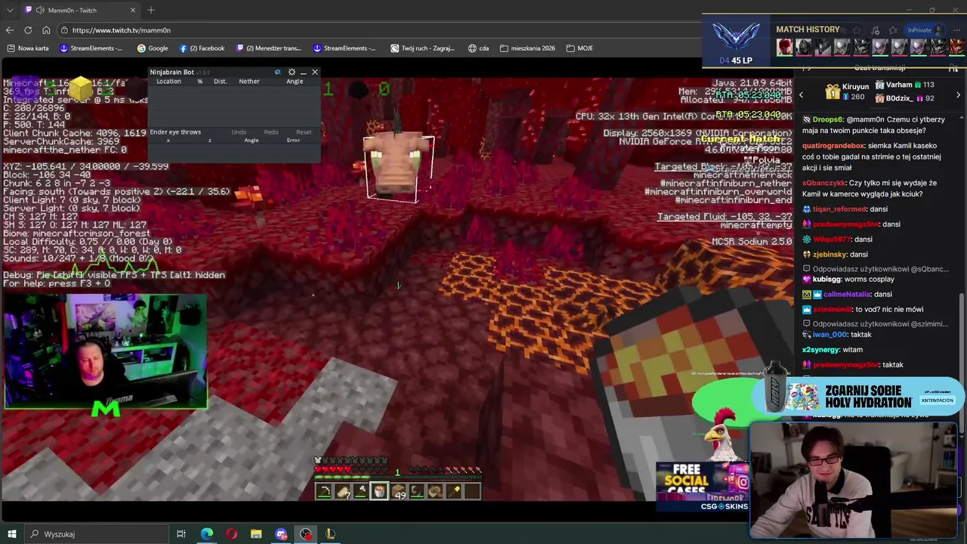The height and width of the screenshot is (544, 967).
Task: Click Wilqu5877 username in chat
Action: (831, 240)
